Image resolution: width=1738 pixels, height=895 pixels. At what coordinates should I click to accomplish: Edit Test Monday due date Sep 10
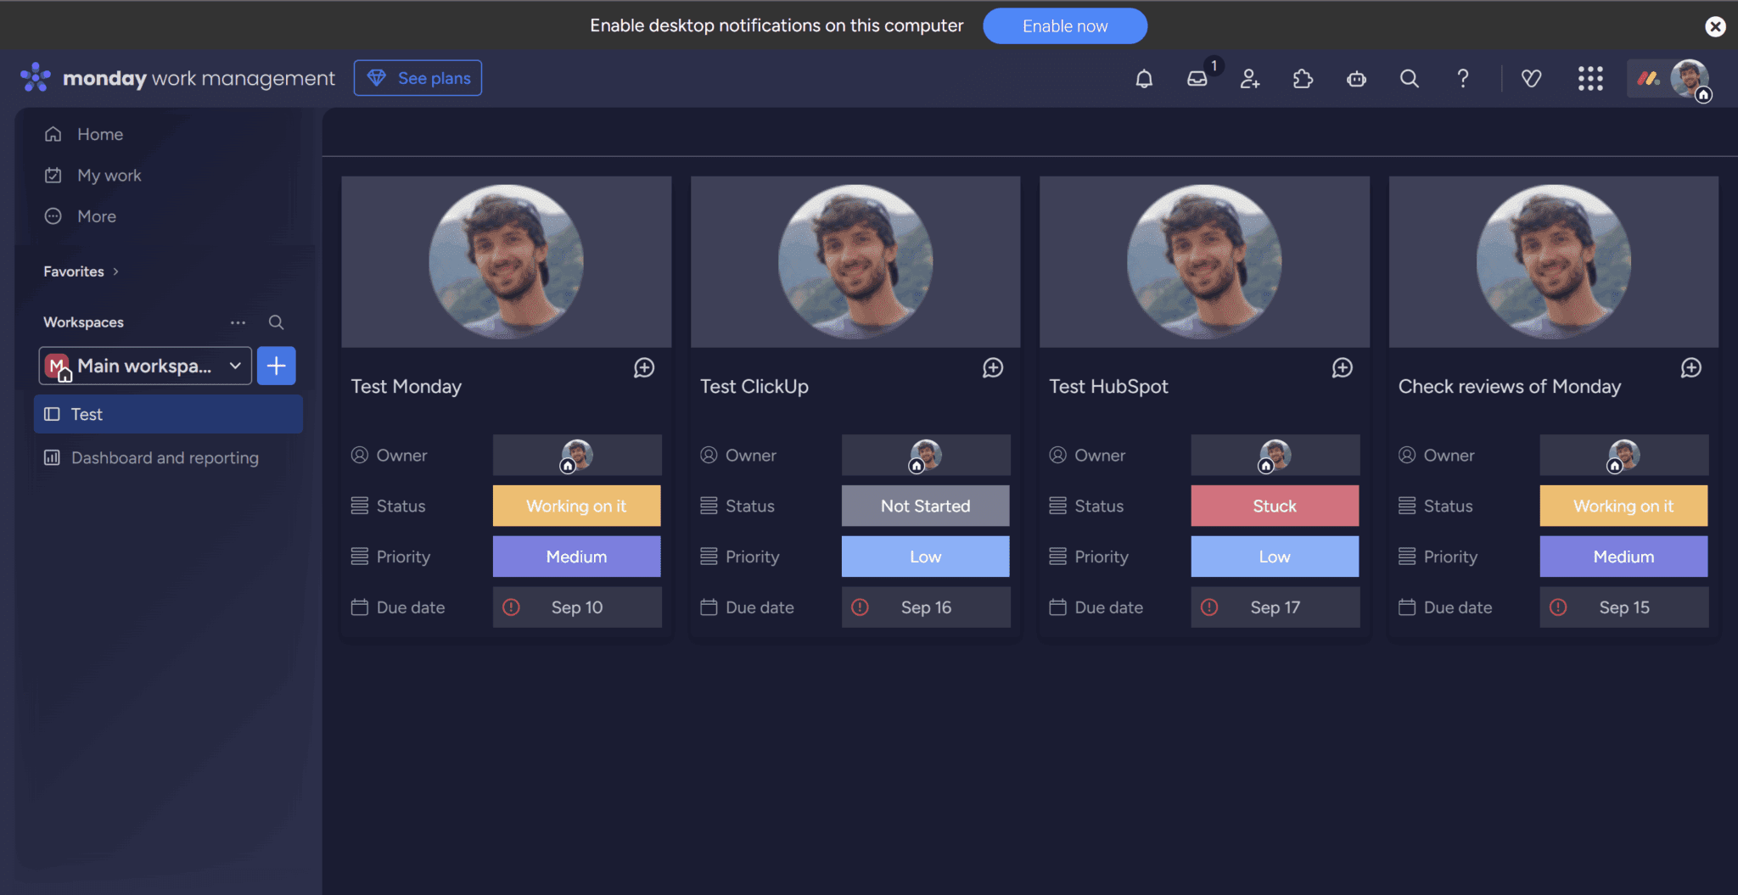point(577,607)
